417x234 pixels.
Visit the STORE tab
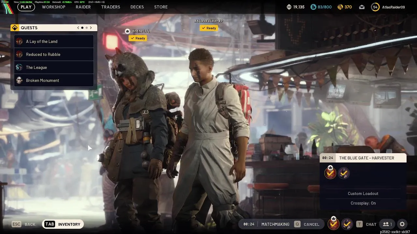(161, 7)
